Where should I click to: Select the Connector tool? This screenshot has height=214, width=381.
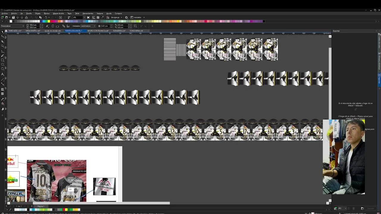pyautogui.click(x=2, y=84)
